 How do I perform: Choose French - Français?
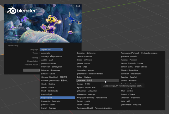click(x=58, y=108)
